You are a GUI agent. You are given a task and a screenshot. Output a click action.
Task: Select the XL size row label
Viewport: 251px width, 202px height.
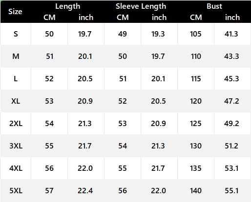[x=16, y=101]
